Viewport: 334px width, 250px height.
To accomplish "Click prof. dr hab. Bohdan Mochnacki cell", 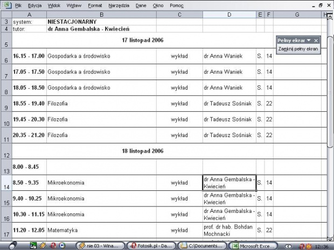I will coord(229,230).
